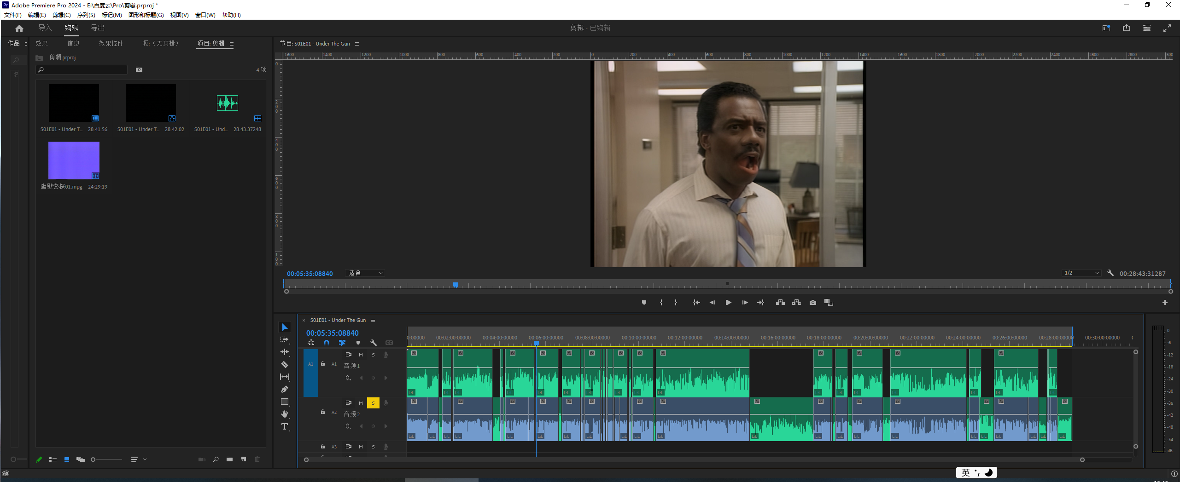Toggle lock on track A2
This screenshot has width=1180, height=482.
323,412
